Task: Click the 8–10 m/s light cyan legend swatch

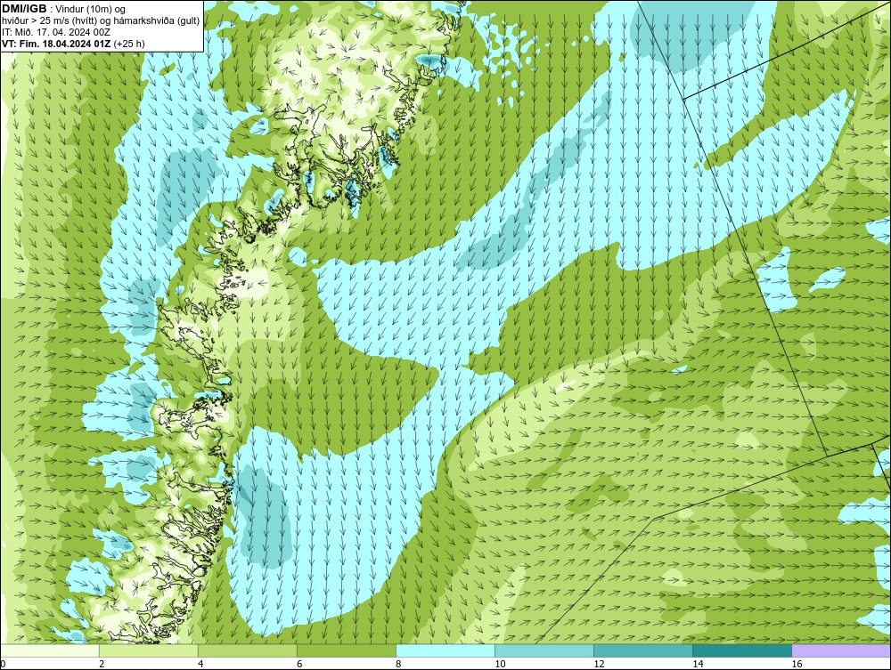Action: point(445,650)
